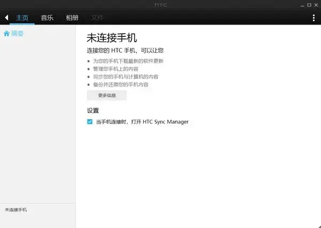Switch to the 音乐 tab
The width and height of the screenshot is (321, 228).
pyautogui.click(x=47, y=18)
